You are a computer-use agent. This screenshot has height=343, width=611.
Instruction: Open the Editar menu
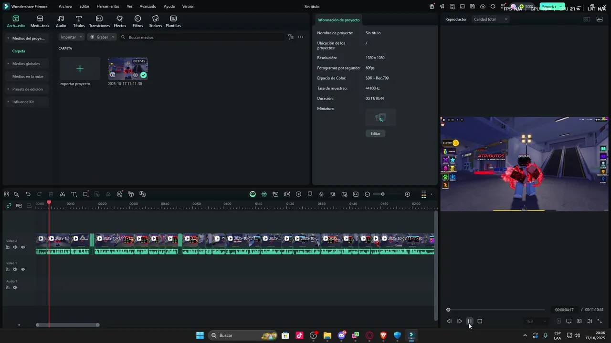point(84,6)
